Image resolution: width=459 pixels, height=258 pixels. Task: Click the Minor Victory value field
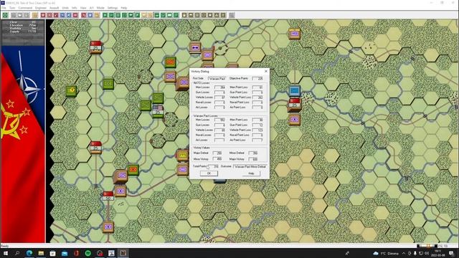pyautogui.click(x=217, y=159)
